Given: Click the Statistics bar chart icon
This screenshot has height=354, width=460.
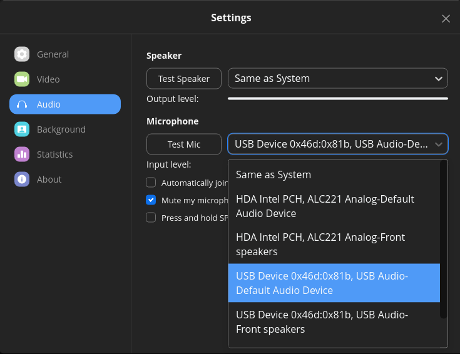Looking at the screenshot, I should pos(22,154).
